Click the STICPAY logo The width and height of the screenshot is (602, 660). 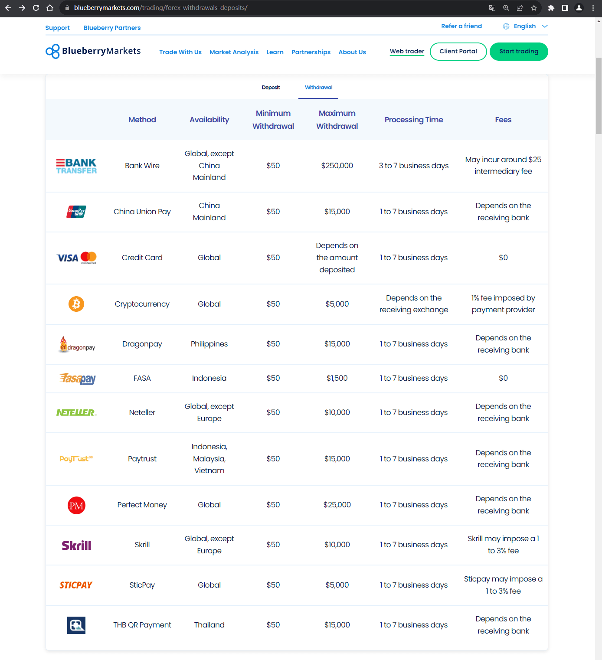[76, 585]
